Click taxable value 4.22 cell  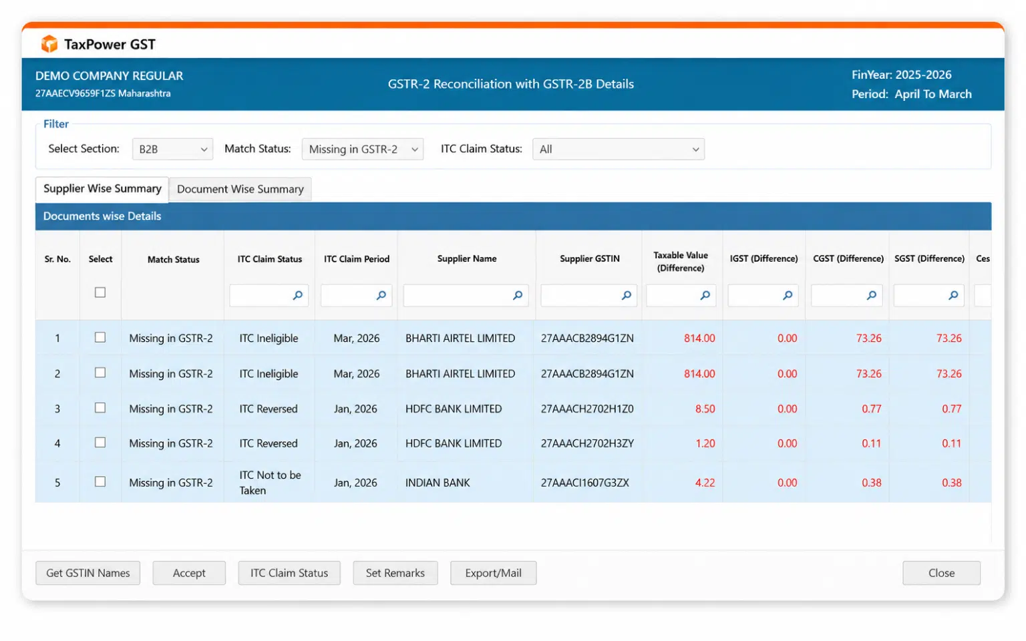coord(705,482)
